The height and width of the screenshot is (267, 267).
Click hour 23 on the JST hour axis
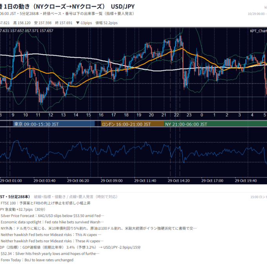[x=189, y=115]
